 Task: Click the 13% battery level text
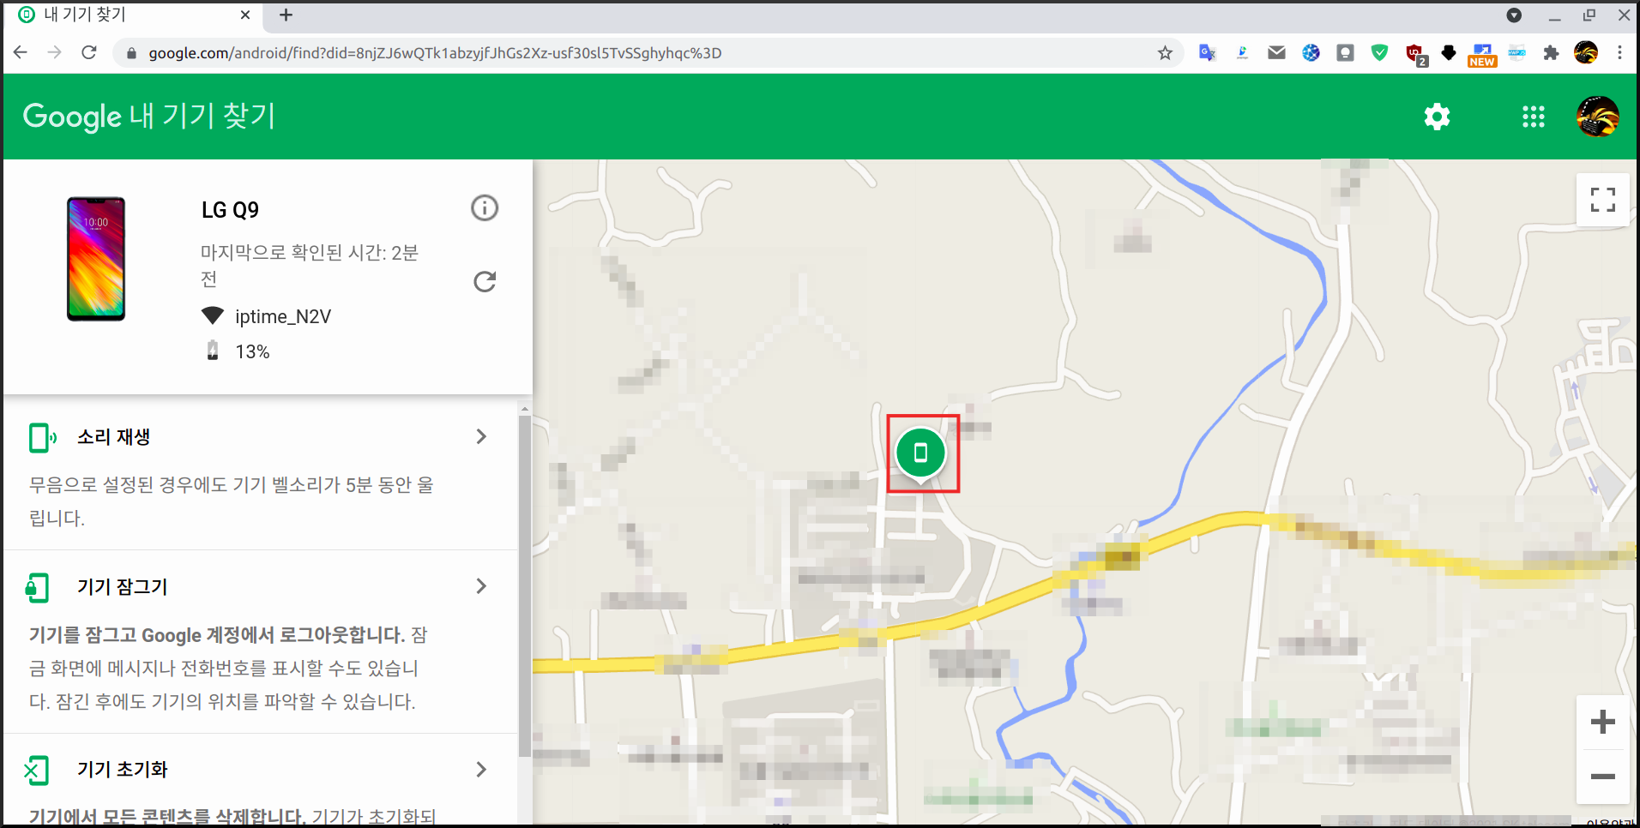click(252, 351)
